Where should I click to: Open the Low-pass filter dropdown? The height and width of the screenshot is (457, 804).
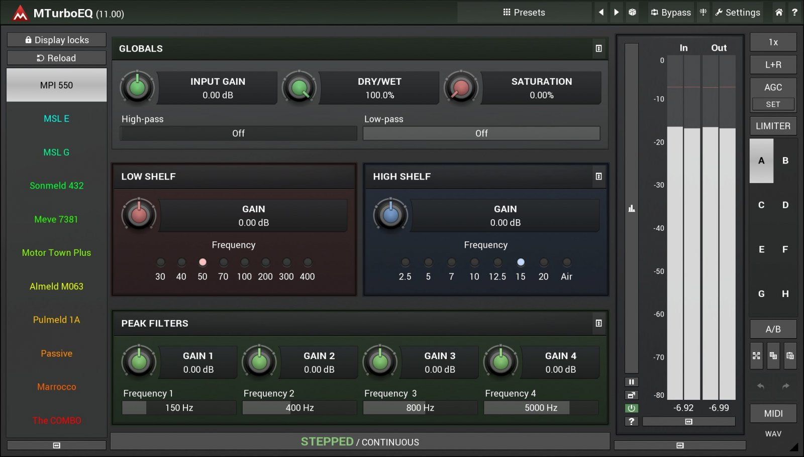481,133
